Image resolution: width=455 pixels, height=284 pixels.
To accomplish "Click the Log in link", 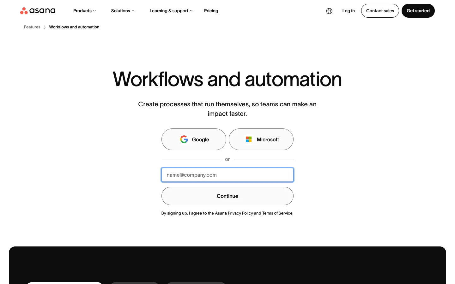I will click(349, 11).
